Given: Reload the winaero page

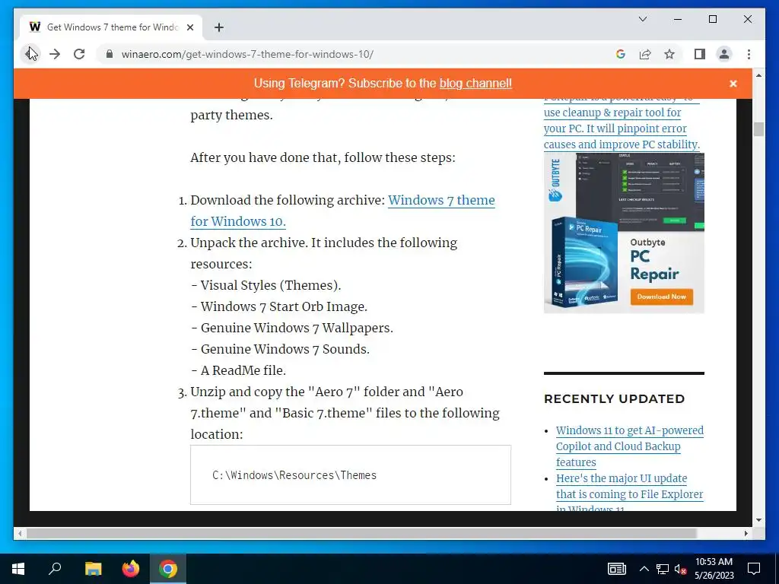Looking at the screenshot, I should (x=79, y=54).
